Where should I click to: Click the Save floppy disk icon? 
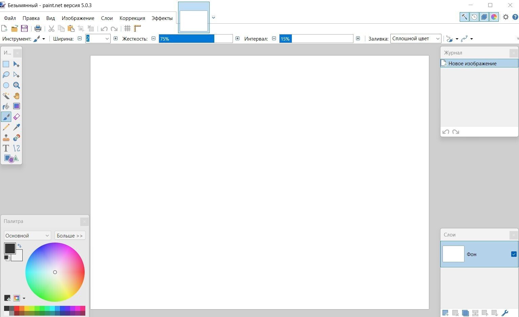pyautogui.click(x=24, y=28)
